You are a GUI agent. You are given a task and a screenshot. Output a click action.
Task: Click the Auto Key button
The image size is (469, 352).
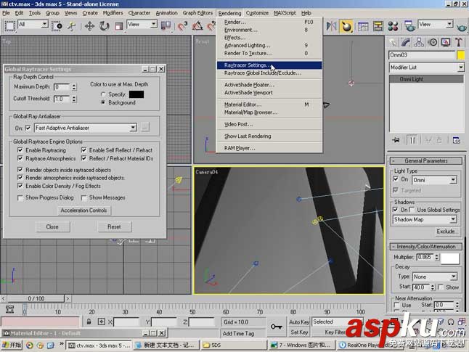299,322
